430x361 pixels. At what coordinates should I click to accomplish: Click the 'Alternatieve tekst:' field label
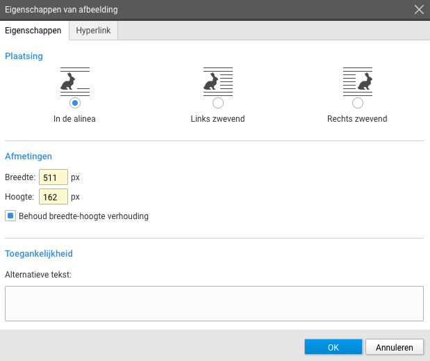click(x=38, y=275)
